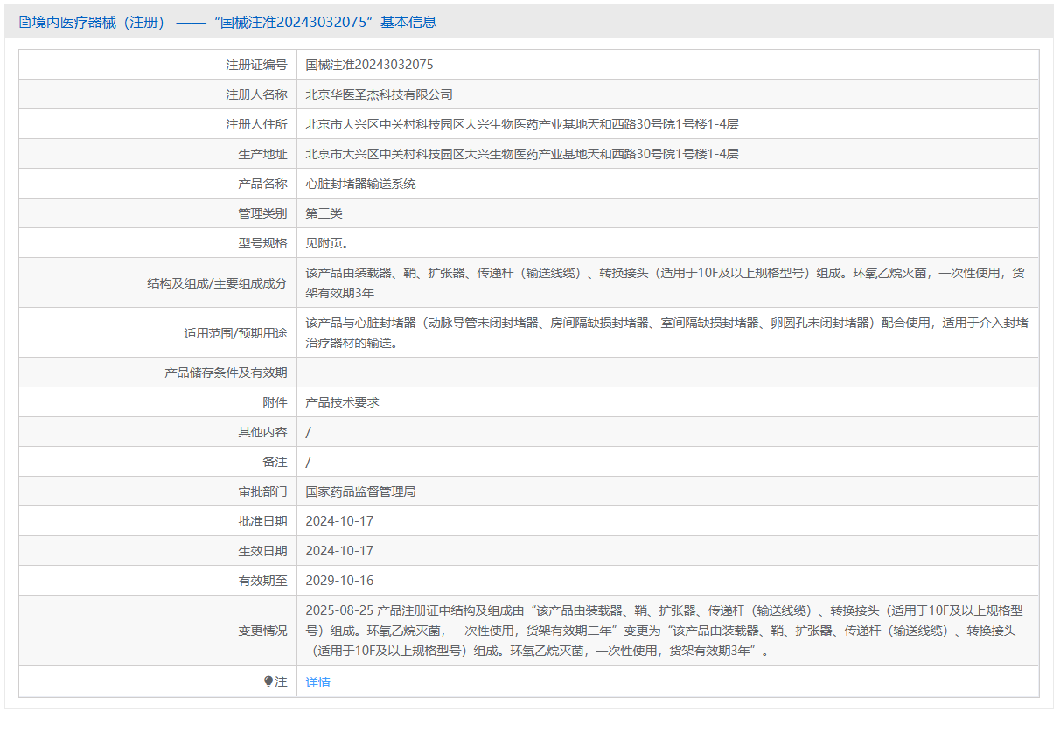Click the 变更情况 label
Image resolution: width=1060 pixels, height=732 pixels.
262,631
